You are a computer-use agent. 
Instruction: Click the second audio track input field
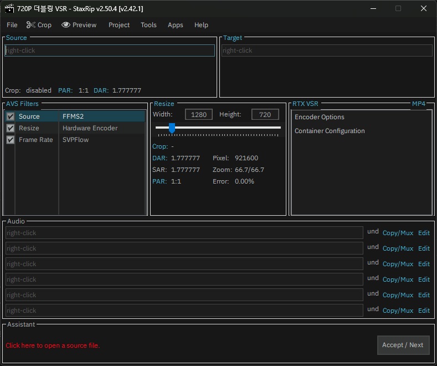[184, 248]
